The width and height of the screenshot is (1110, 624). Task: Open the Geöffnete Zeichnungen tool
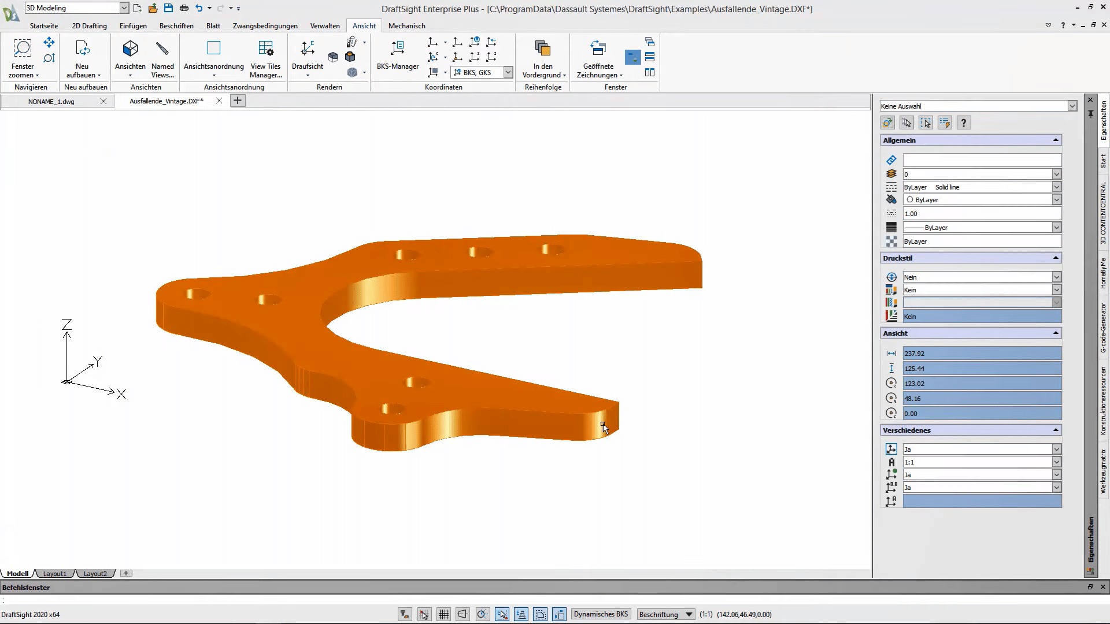[598, 58]
